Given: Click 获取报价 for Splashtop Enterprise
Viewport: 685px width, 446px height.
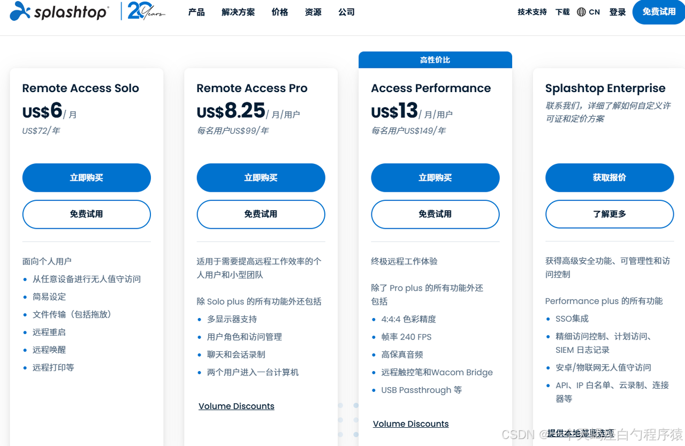Looking at the screenshot, I should tap(610, 177).
